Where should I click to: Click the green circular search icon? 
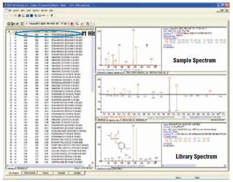point(9,23)
